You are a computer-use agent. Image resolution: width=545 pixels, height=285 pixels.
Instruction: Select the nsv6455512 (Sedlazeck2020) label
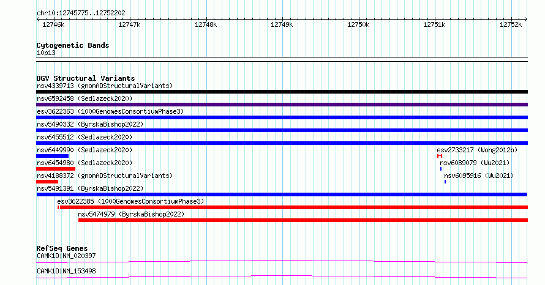85,137
